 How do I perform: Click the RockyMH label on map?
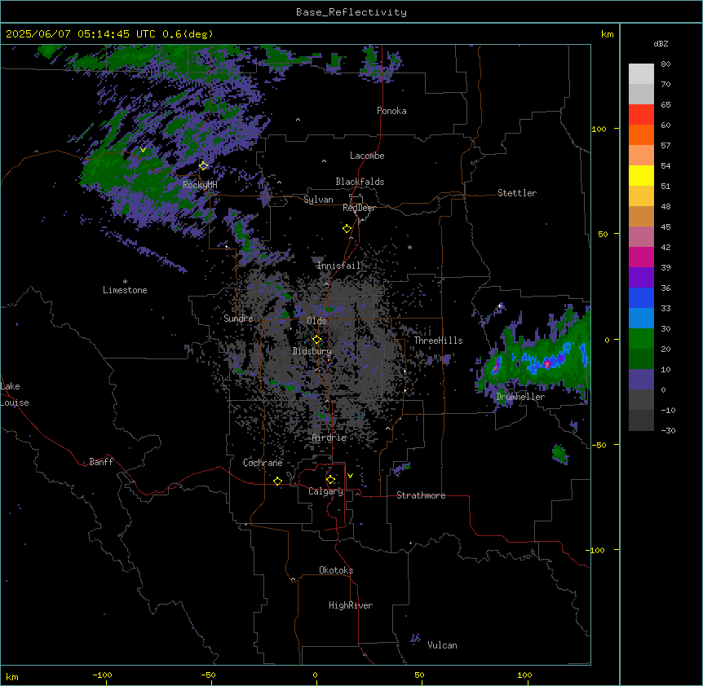200,185
